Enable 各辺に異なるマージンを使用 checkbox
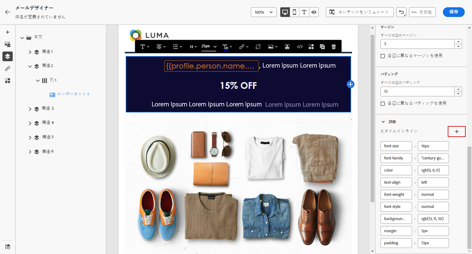The width and height of the screenshot is (472, 254). [x=383, y=56]
